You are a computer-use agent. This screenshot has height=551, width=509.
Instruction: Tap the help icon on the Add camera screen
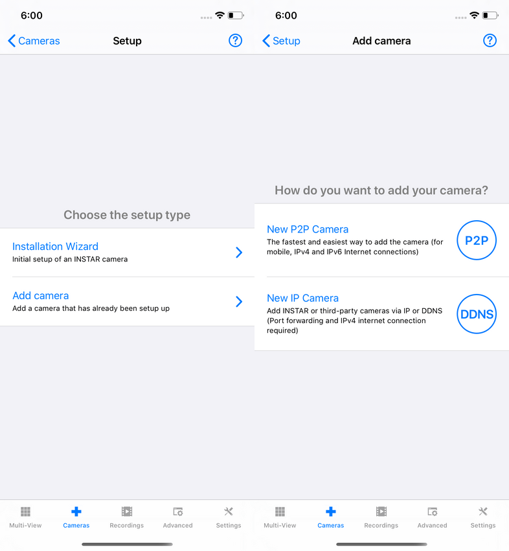coord(490,41)
